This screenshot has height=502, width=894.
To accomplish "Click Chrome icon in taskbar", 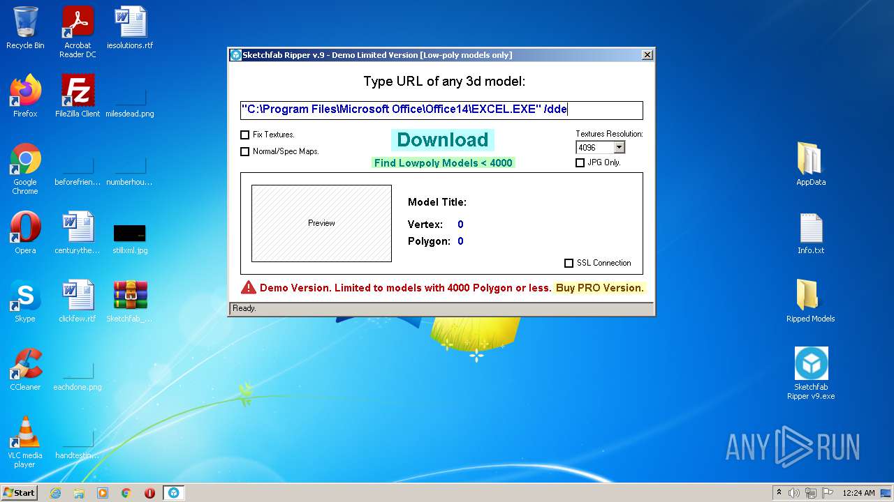I will pos(126,493).
